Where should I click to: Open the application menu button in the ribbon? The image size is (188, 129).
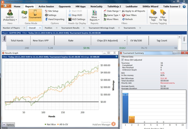6,6
